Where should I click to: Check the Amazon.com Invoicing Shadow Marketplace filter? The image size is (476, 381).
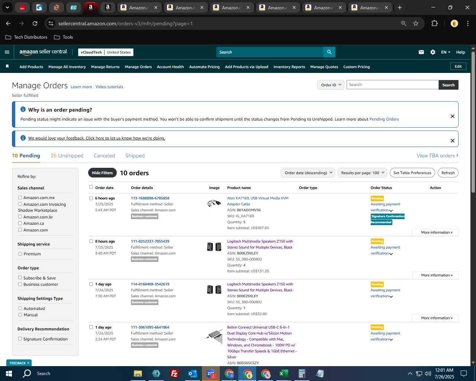[x=20, y=204]
